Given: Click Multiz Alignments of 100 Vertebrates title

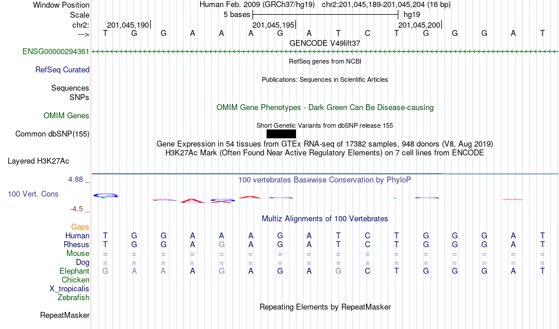Looking at the screenshot, I should coord(325,219).
